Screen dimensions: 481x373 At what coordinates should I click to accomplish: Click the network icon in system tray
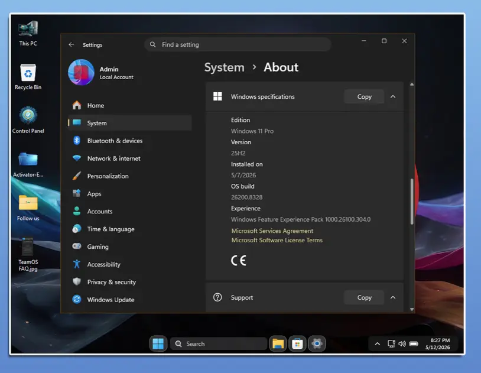coord(391,344)
